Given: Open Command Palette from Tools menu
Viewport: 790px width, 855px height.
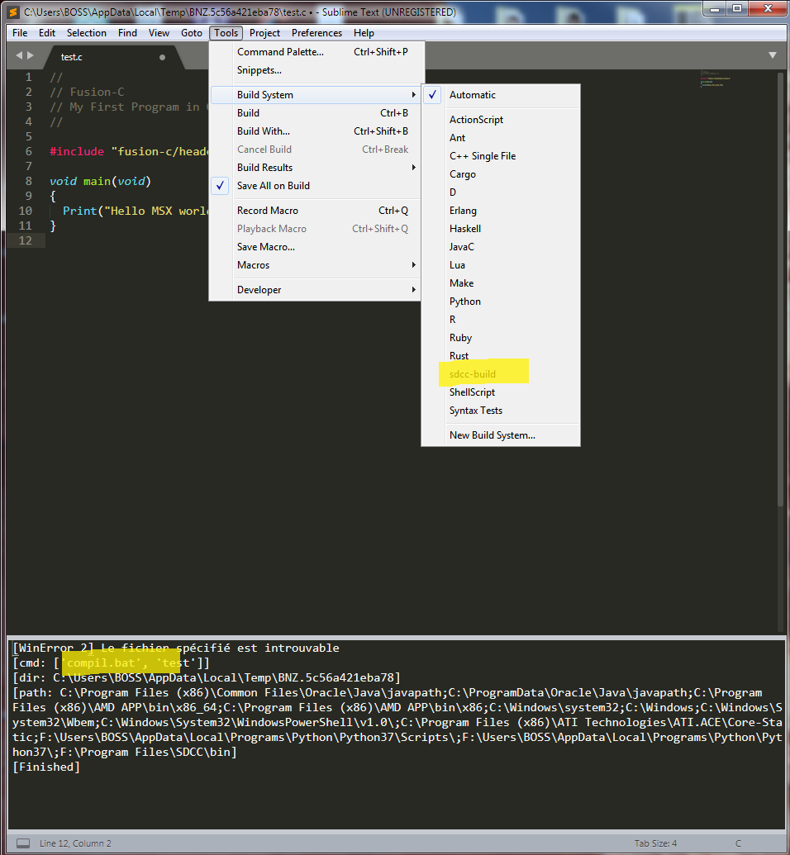Looking at the screenshot, I should (x=316, y=52).
